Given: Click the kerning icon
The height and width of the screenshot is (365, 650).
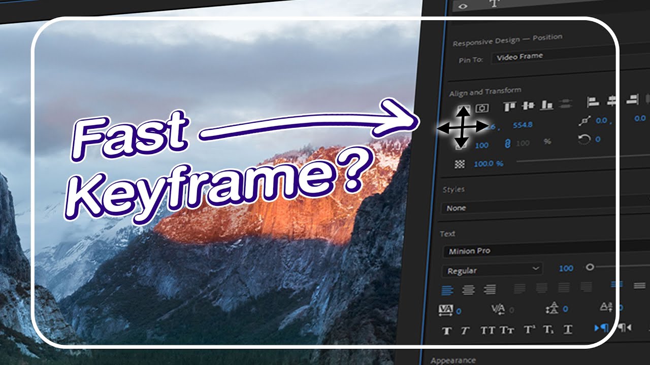Looking at the screenshot, I should tap(498, 309).
